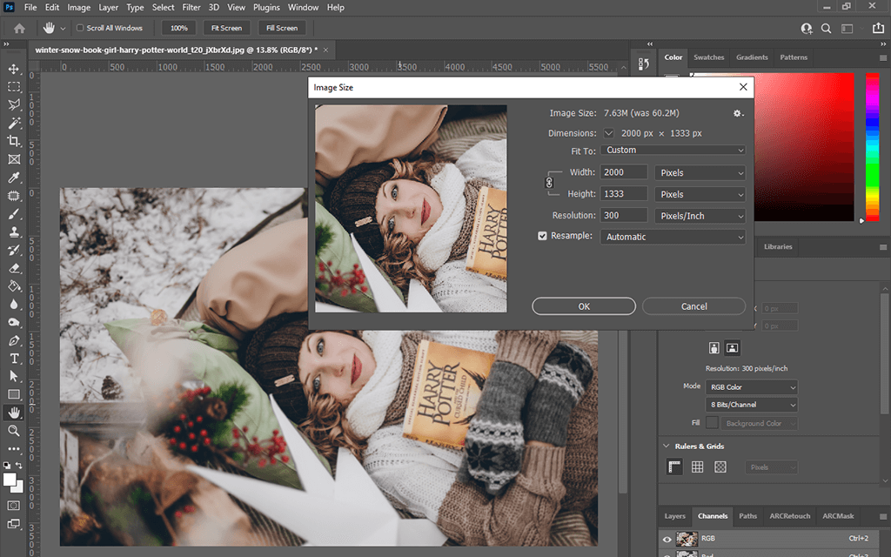Click the Width input field

click(x=623, y=172)
